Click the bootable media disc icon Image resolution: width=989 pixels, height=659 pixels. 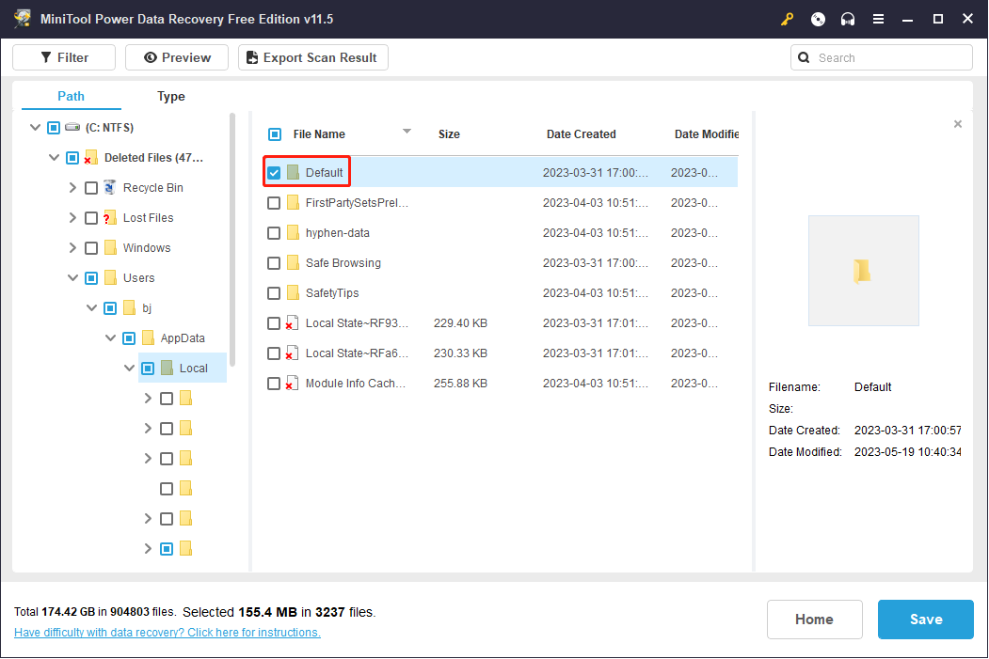pyautogui.click(x=818, y=19)
